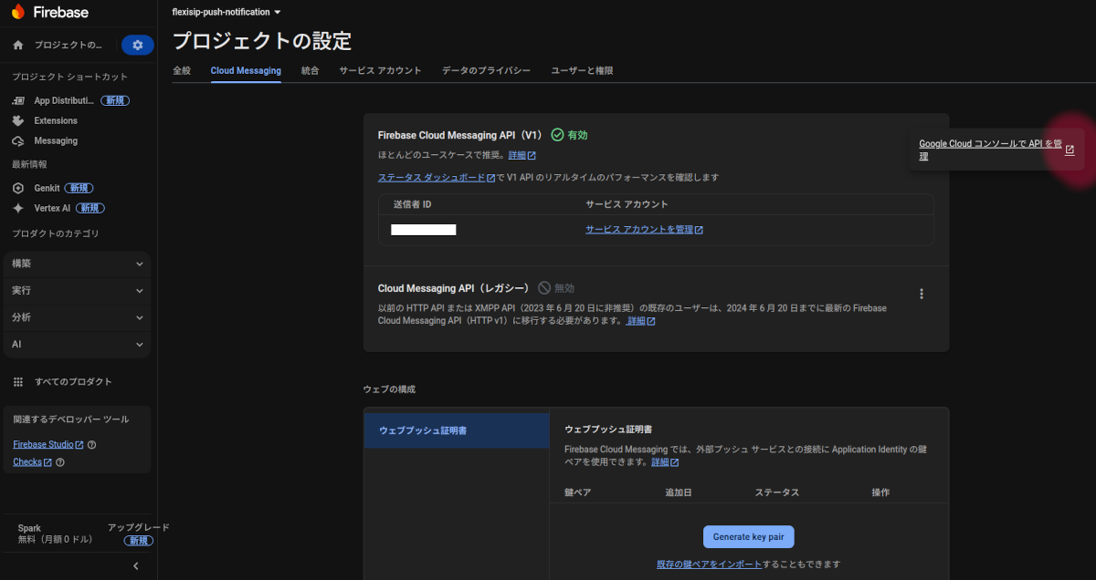Image resolution: width=1096 pixels, height=580 pixels.
Task: Click help icon beside Checks
Action: click(60, 462)
